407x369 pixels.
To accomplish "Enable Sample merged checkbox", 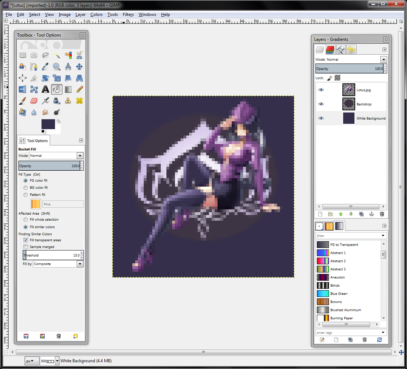I will click(x=26, y=247).
